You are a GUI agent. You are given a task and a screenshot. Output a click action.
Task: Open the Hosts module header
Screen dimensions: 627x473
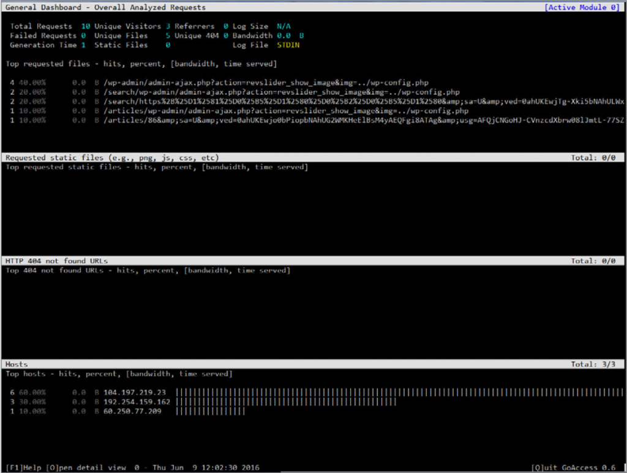[x=313, y=364]
